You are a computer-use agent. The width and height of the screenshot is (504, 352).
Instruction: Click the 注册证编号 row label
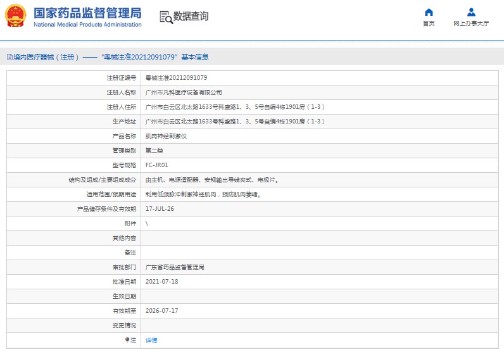(121, 78)
